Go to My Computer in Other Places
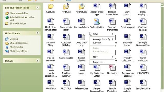The height and width of the screenshot is (92, 164). pos(16,47)
